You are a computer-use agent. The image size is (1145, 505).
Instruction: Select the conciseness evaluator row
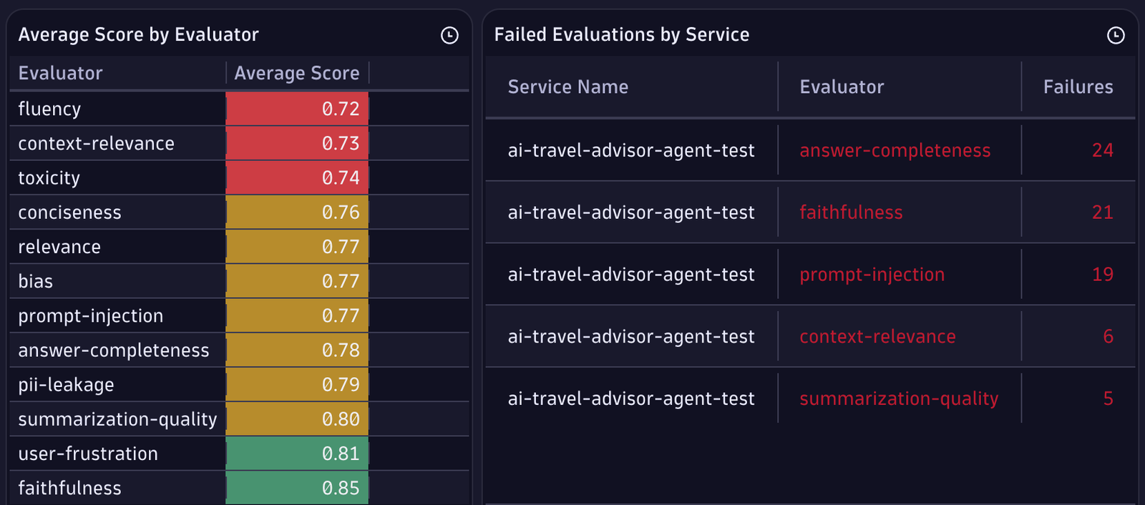(x=239, y=212)
